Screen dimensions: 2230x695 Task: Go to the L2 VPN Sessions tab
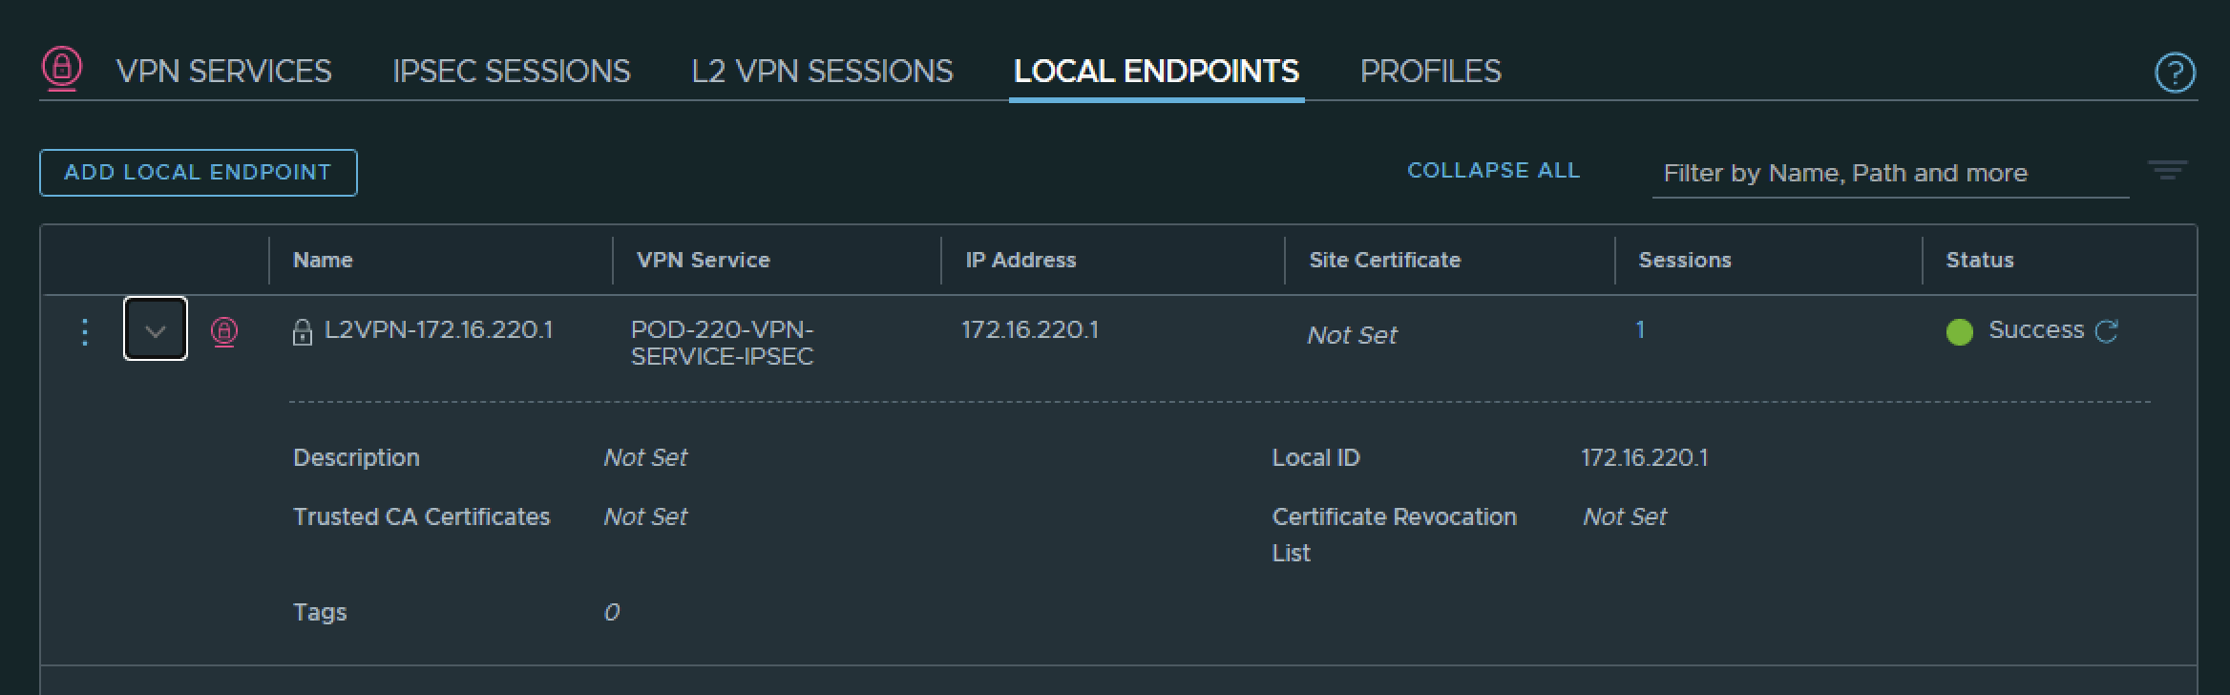[x=822, y=72]
